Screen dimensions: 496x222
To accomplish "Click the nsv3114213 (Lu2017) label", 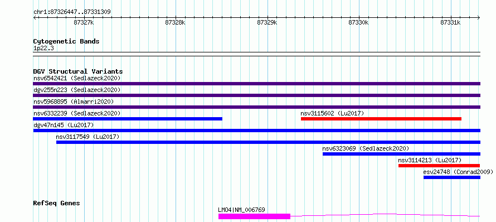I will (430, 160).
